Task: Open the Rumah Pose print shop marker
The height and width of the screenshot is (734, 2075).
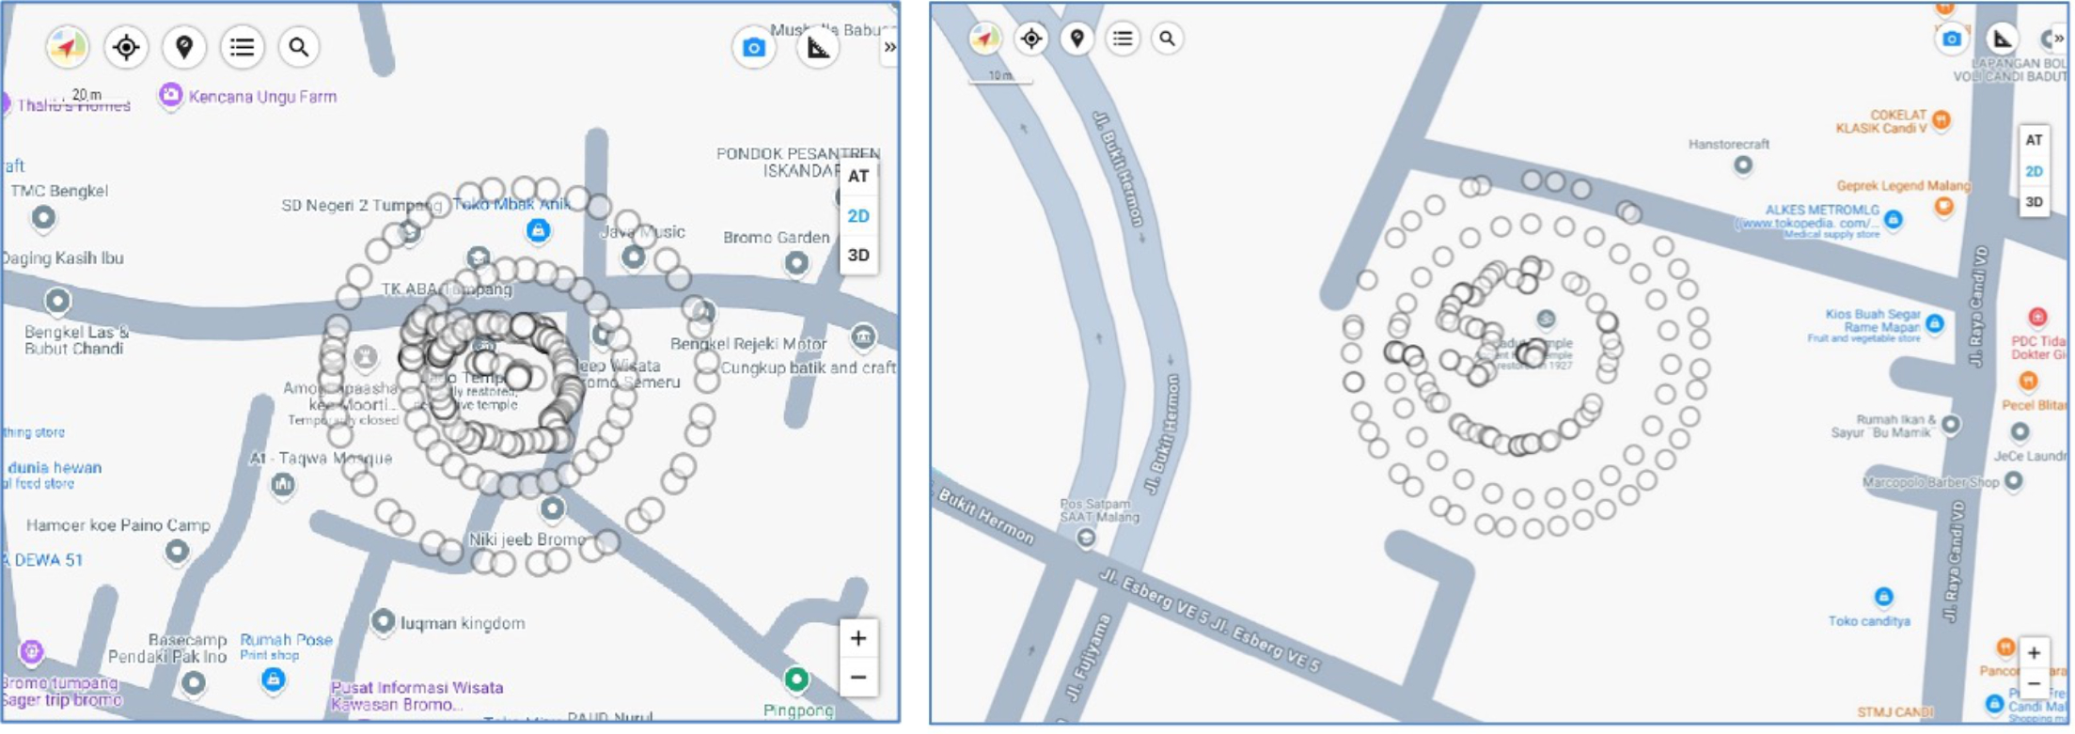Action: [274, 679]
